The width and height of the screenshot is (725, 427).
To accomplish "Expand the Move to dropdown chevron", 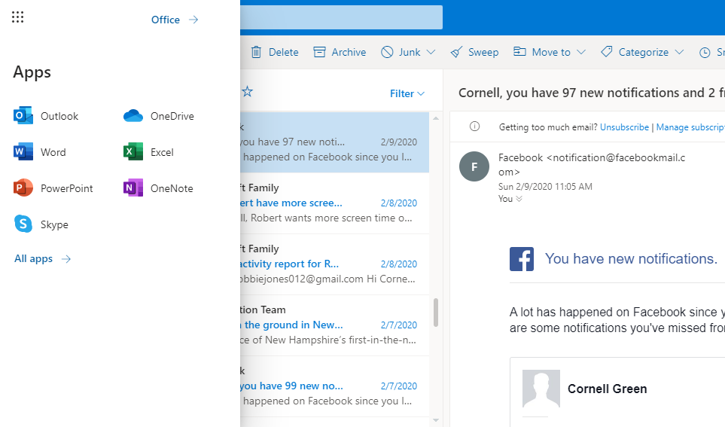I will [581, 52].
